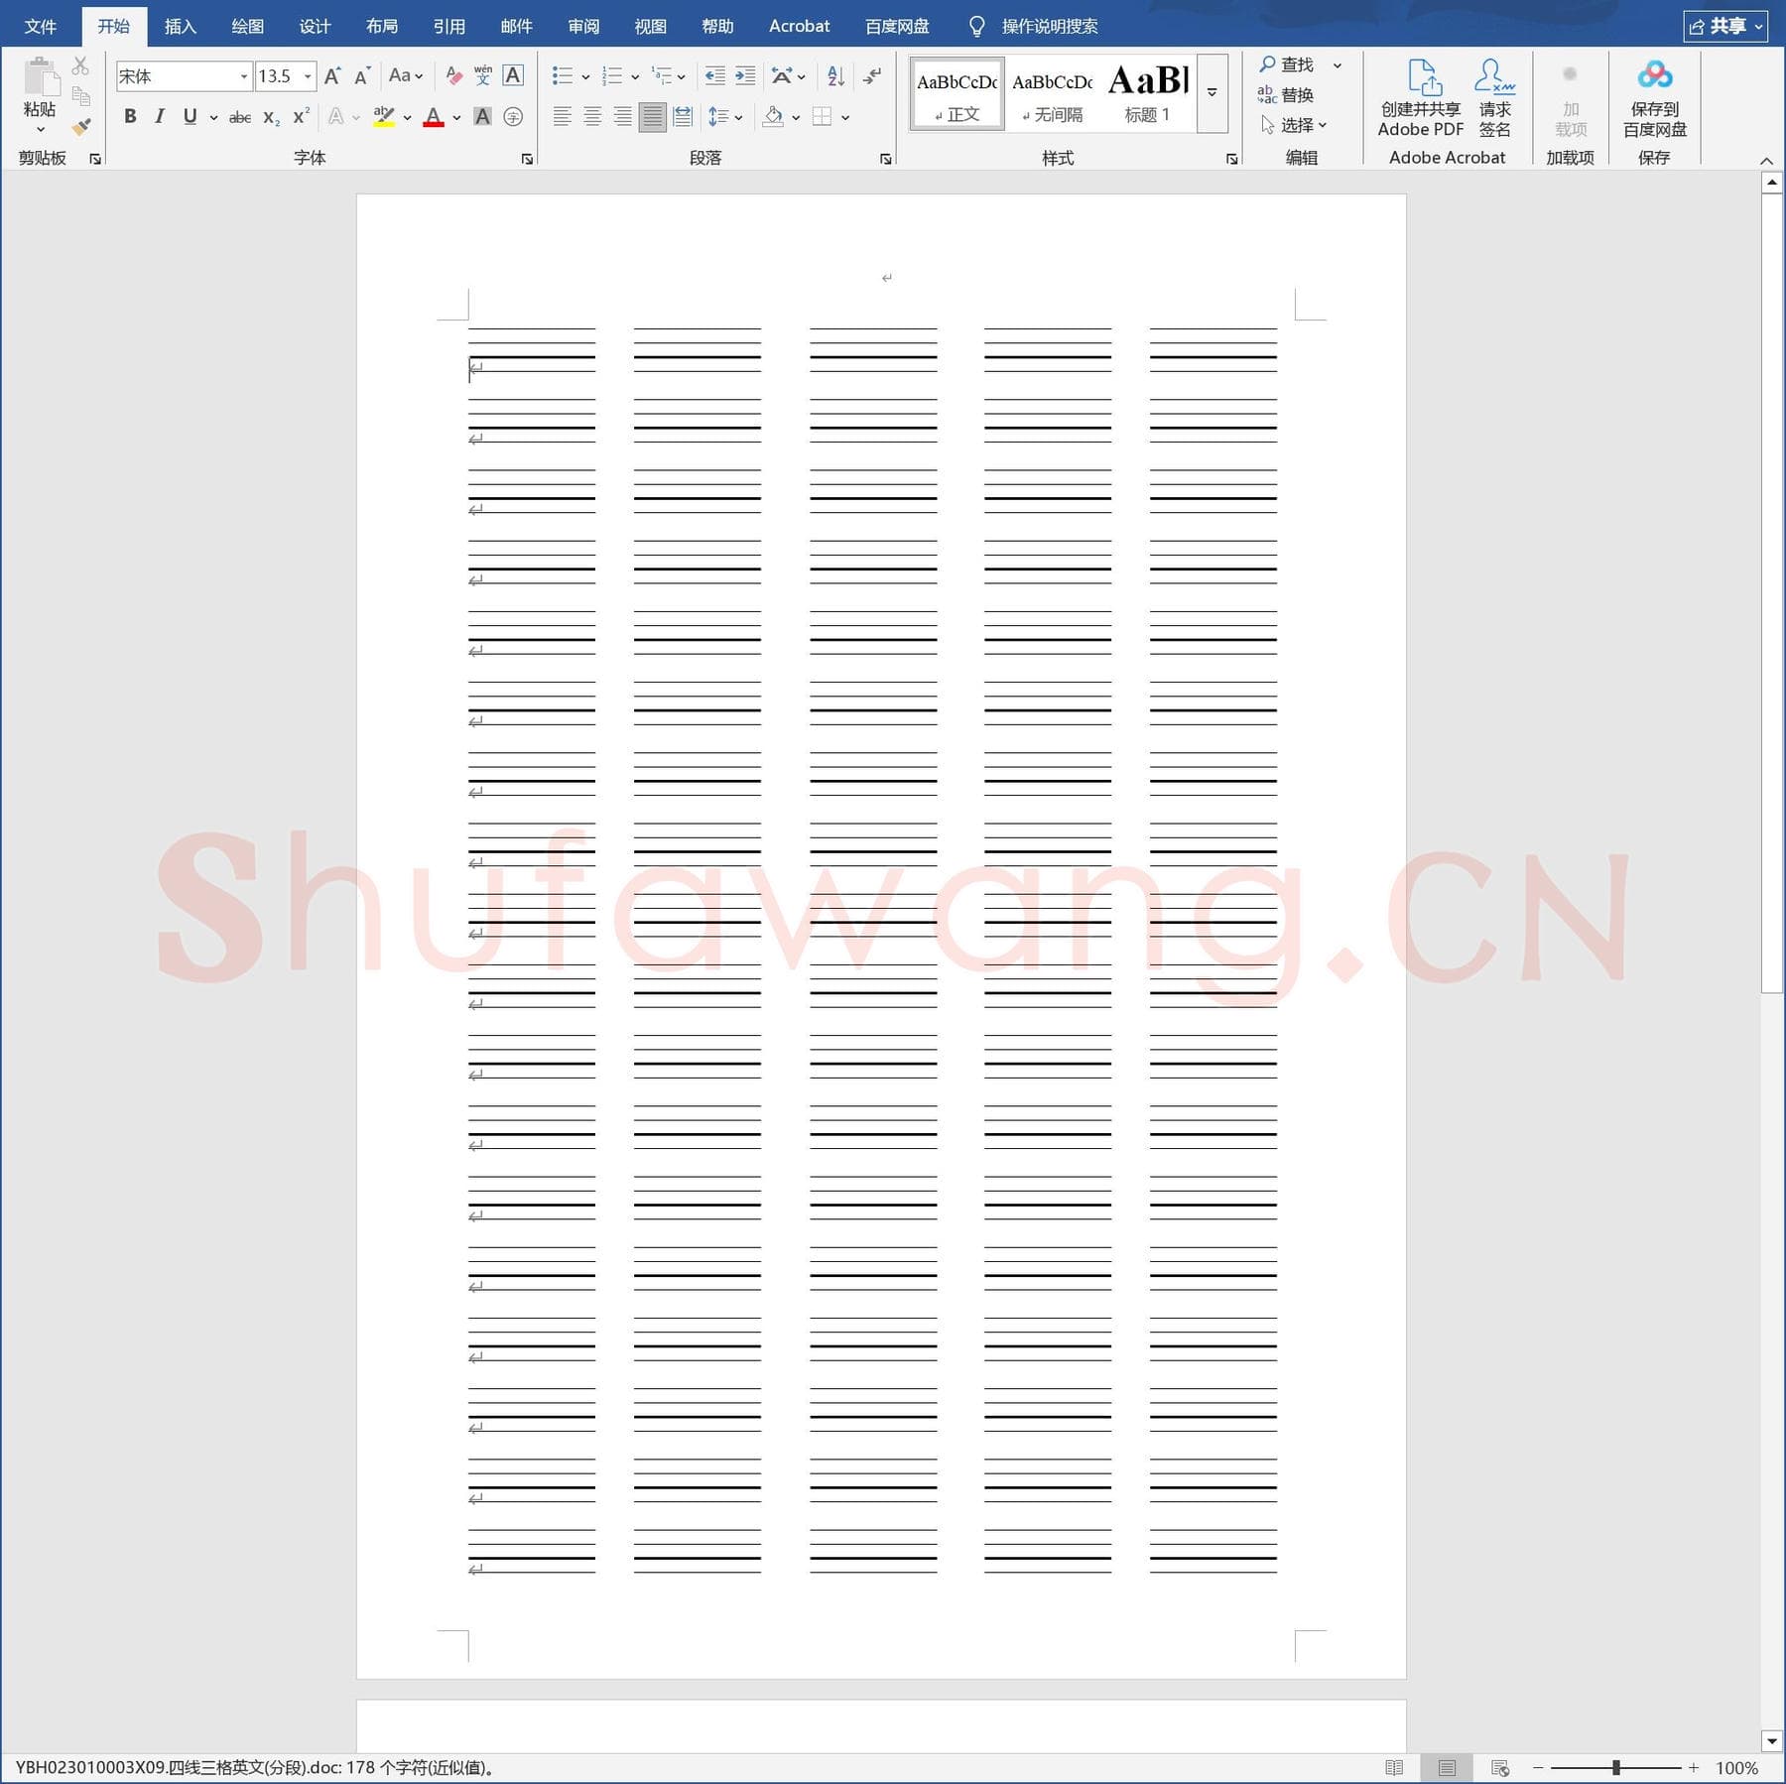Image resolution: width=1786 pixels, height=1784 pixels.
Task: Show or hide paragraph marks
Action: [x=872, y=76]
